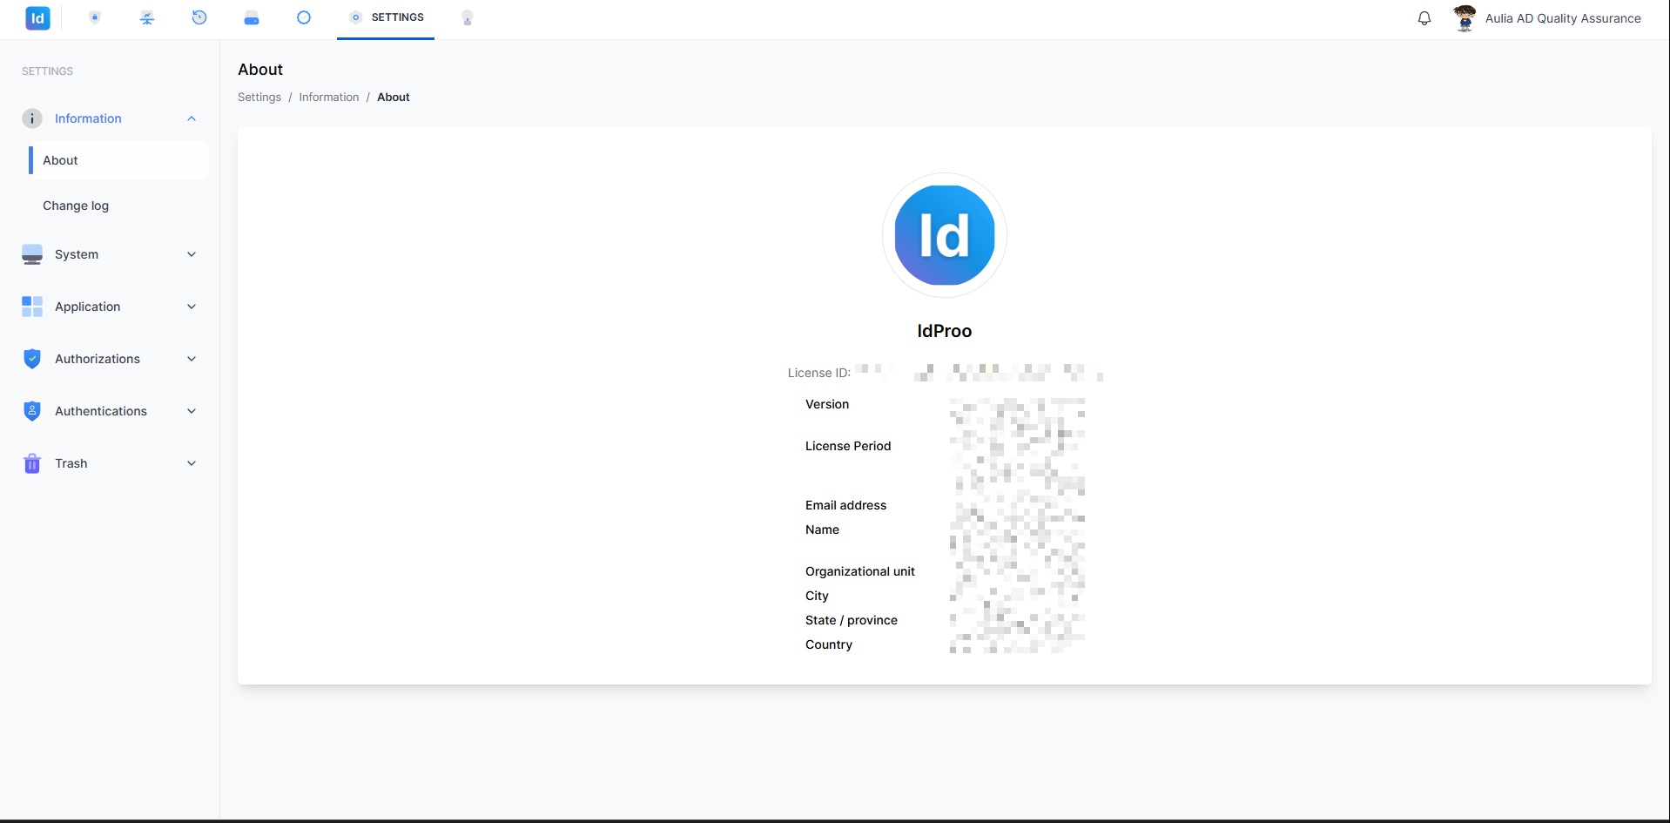Image resolution: width=1670 pixels, height=823 pixels.
Task: Click the Organizational unit label
Action: pos(860,571)
